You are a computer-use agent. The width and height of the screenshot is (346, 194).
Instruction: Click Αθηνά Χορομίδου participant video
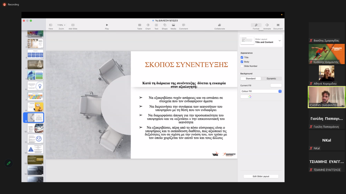[x=327, y=75]
